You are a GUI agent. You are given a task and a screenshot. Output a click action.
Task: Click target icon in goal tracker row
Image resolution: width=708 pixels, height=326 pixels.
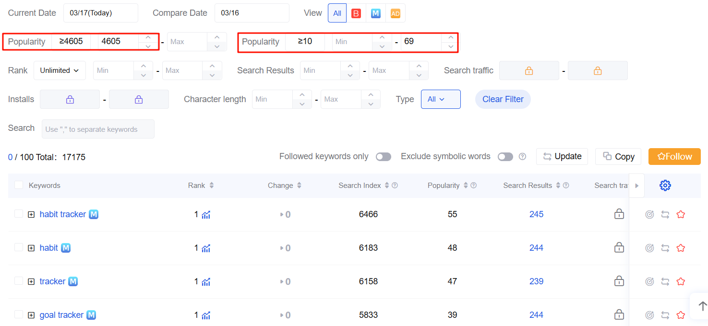[649, 315]
